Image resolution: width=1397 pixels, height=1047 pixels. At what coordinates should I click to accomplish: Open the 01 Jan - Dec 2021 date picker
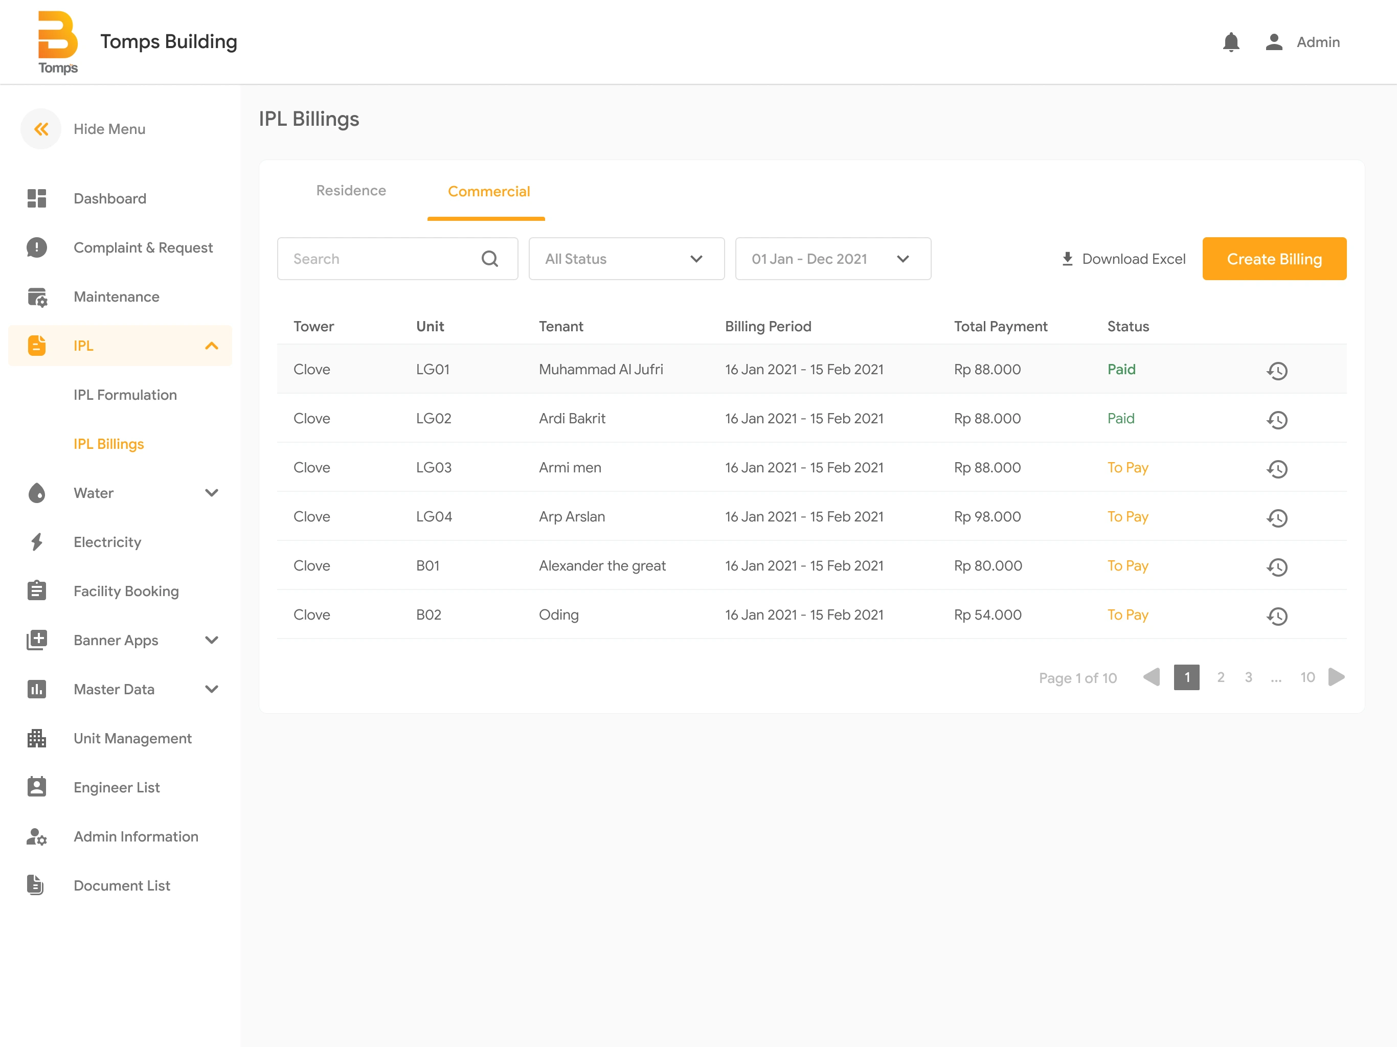[832, 258]
